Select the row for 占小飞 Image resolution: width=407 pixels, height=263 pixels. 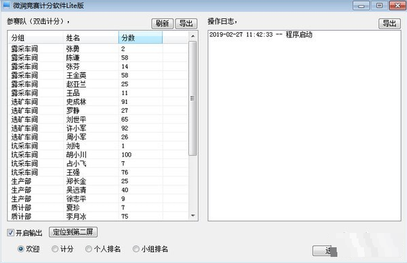pyautogui.click(x=98, y=163)
